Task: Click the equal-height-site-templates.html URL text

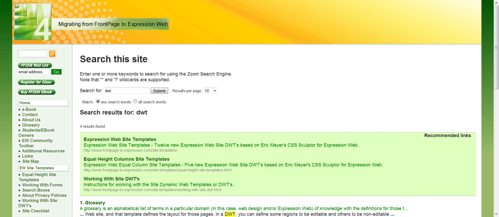Action: pos(157,170)
